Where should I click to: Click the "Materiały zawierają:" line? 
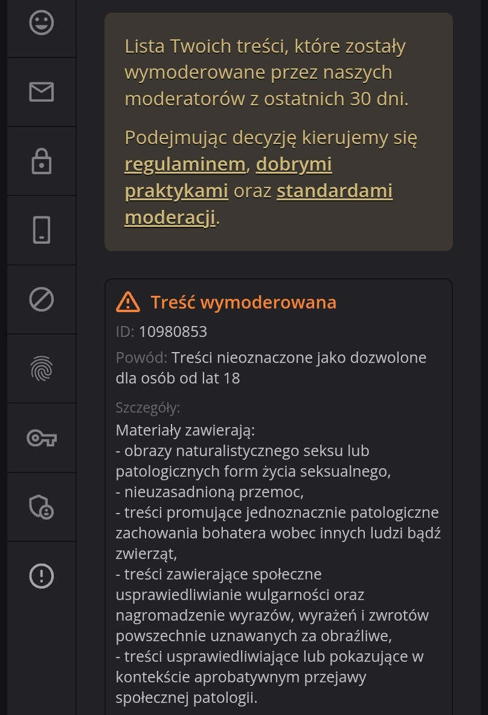tap(185, 431)
